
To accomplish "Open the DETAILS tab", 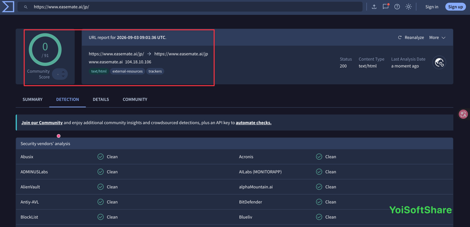I will [101, 99].
